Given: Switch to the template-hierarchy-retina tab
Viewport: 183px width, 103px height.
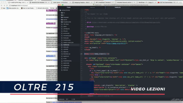Looking at the screenshot, I should tap(125, 2).
